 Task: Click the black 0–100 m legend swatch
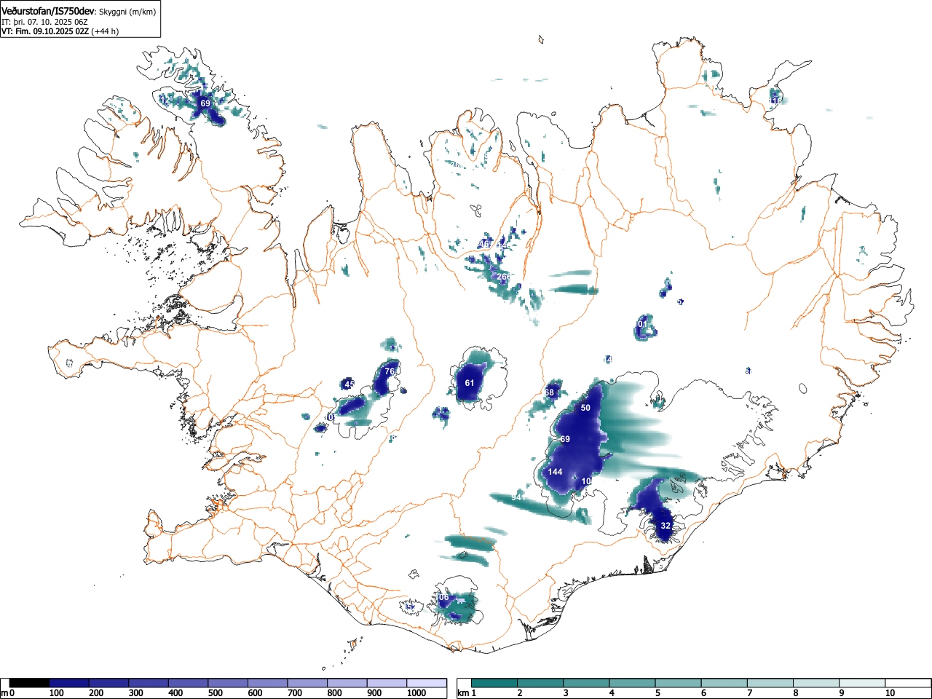point(29,683)
